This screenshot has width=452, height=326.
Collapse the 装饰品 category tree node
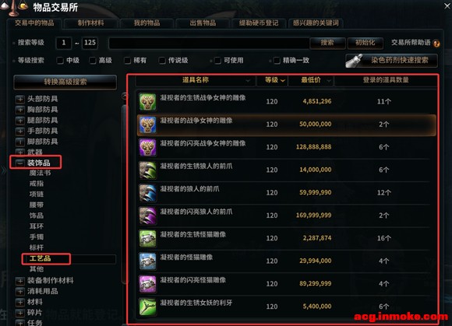coord(20,163)
